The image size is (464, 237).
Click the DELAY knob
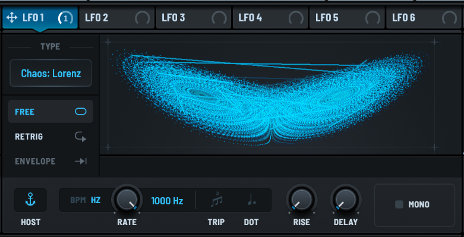tap(346, 200)
